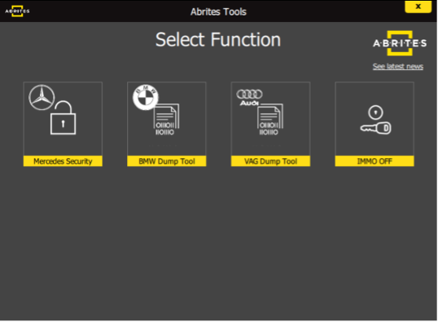
Task: Click the small Abrites logo in title bar
Action: coord(17,11)
